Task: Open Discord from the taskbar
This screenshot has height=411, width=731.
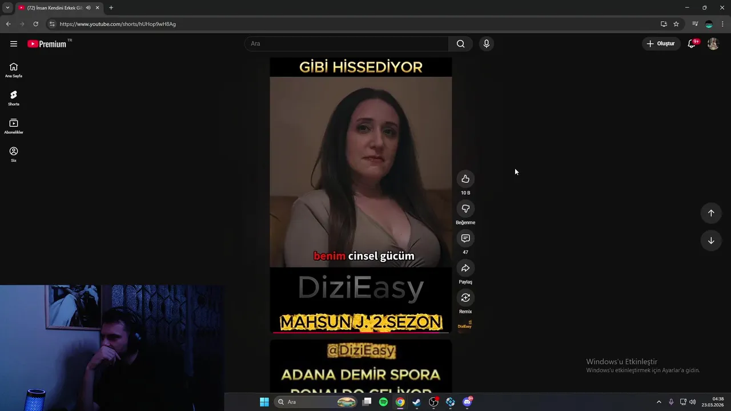Action: click(467, 402)
